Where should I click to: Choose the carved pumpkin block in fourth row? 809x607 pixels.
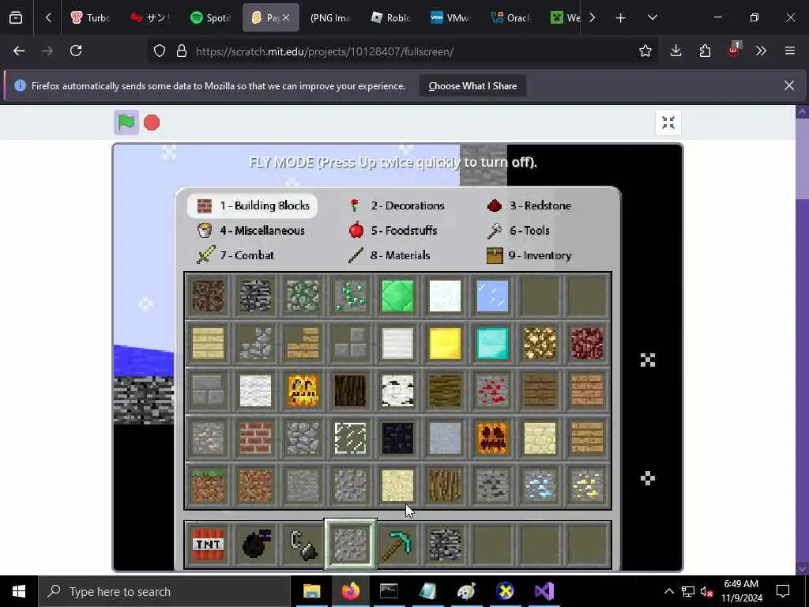[492, 438]
